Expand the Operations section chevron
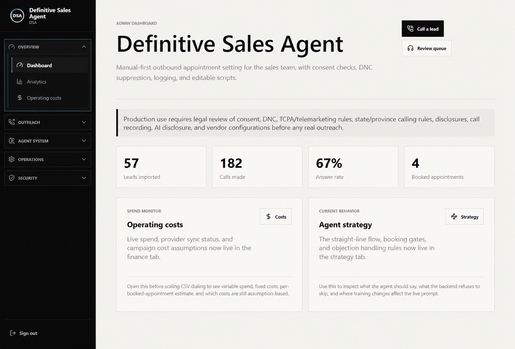515x349 pixels. tap(84, 159)
